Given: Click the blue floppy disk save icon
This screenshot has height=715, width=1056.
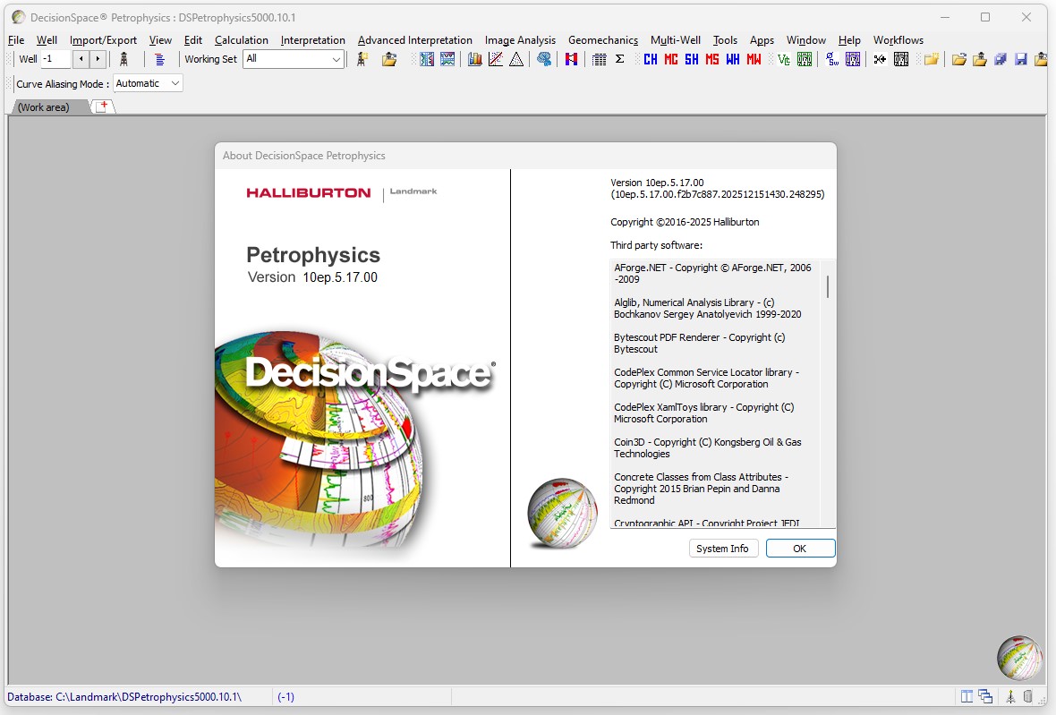Looking at the screenshot, I should click(1020, 59).
